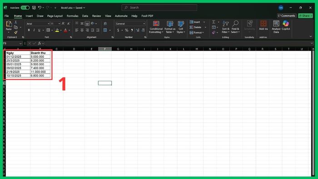Image resolution: width=318 pixels, height=179 pixels.
Task: Increase decimal places
Action: click(x=138, y=30)
